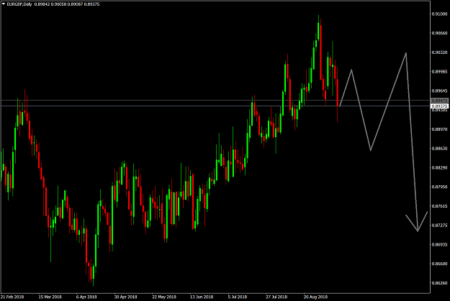Click the 22 May 2018 date label

click(164, 297)
